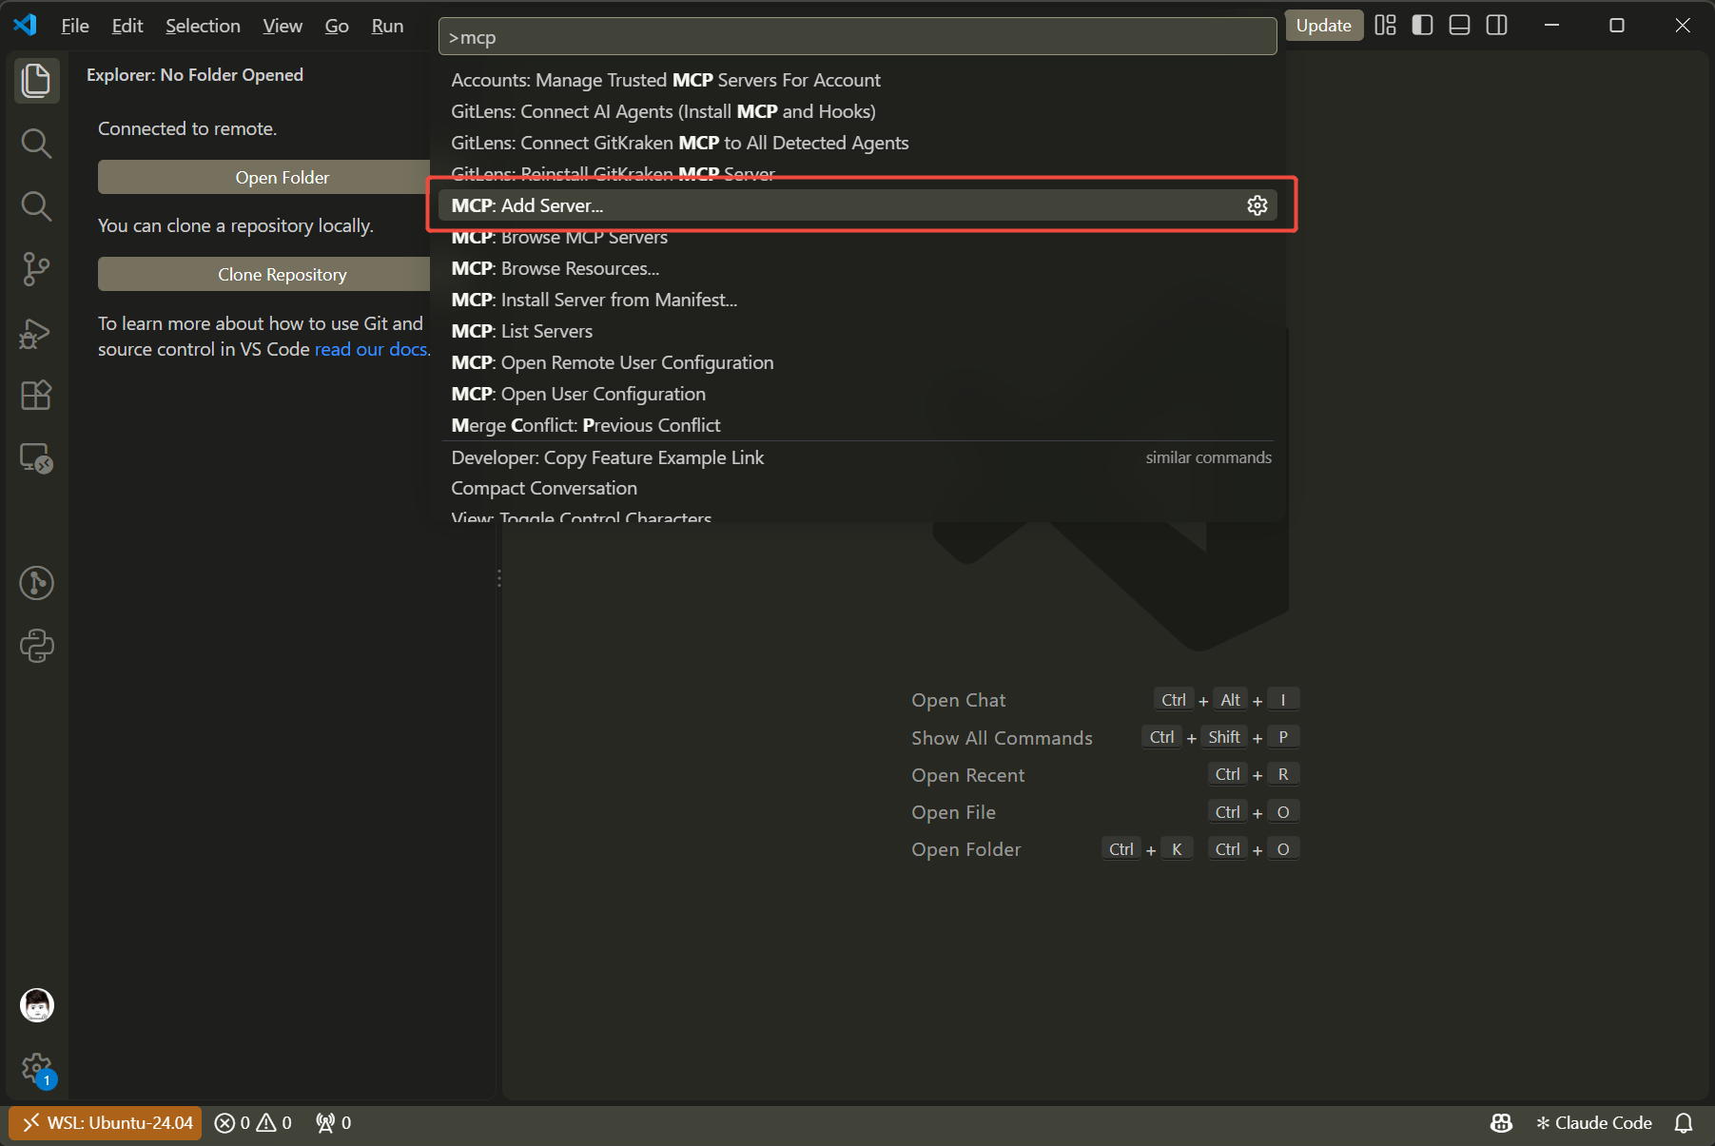Select 'MCP: Add Server...' command
The width and height of the screenshot is (1715, 1146).
(857, 205)
